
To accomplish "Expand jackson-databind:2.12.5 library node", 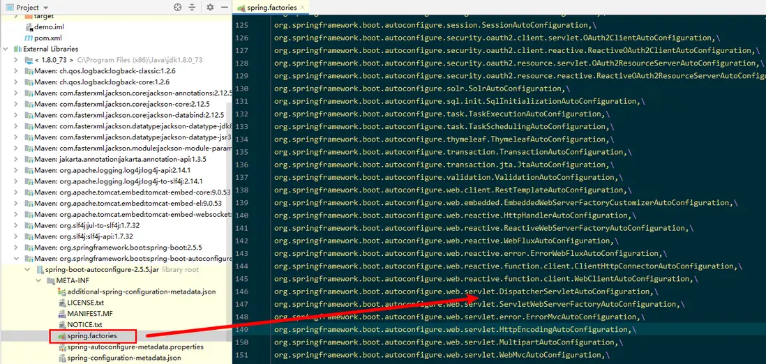I will pos(17,115).
